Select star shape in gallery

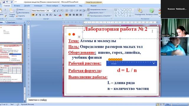(x=130, y=16)
